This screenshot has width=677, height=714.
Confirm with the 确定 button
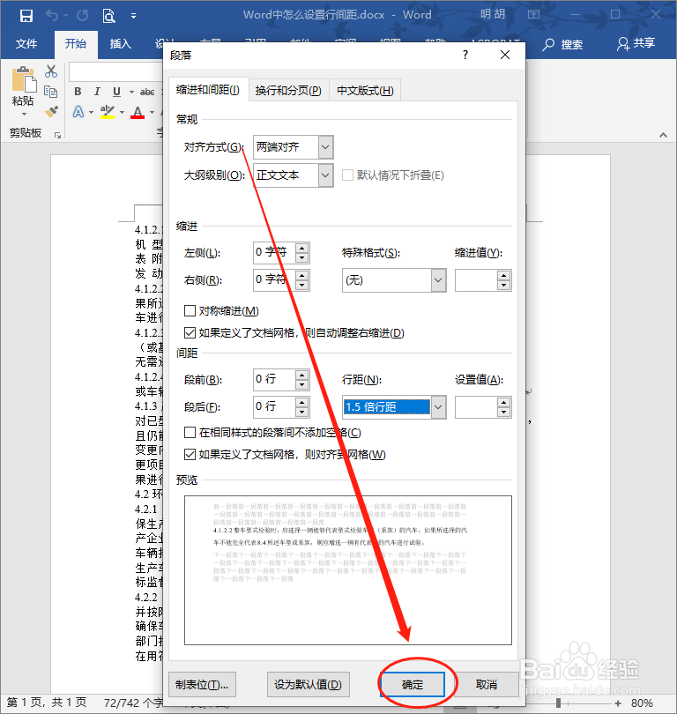pyautogui.click(x=413, y=684)
